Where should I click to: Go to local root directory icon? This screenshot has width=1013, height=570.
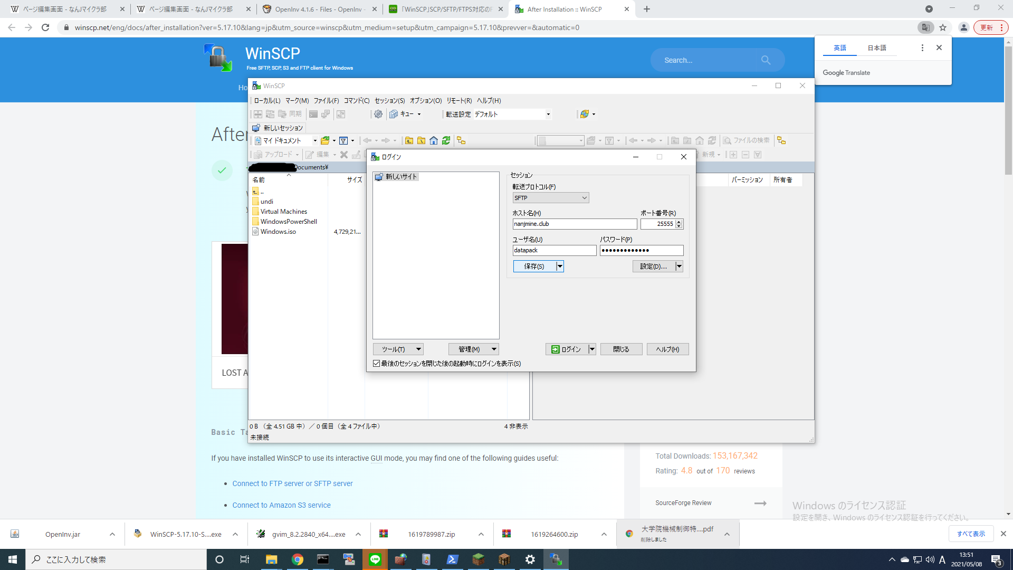pos(421,140)
